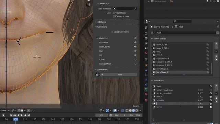This screenshot has width=220, height=124.
Task: Unmute the weight mouth open shape key
Action: (211, 90)
